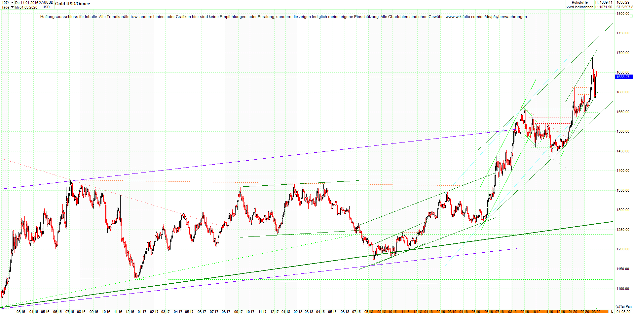This screenshot has height=314, width=633.
Task: Open the 1074 bar count dropdown
Action: pyautogui.click(x=12, y=3)
